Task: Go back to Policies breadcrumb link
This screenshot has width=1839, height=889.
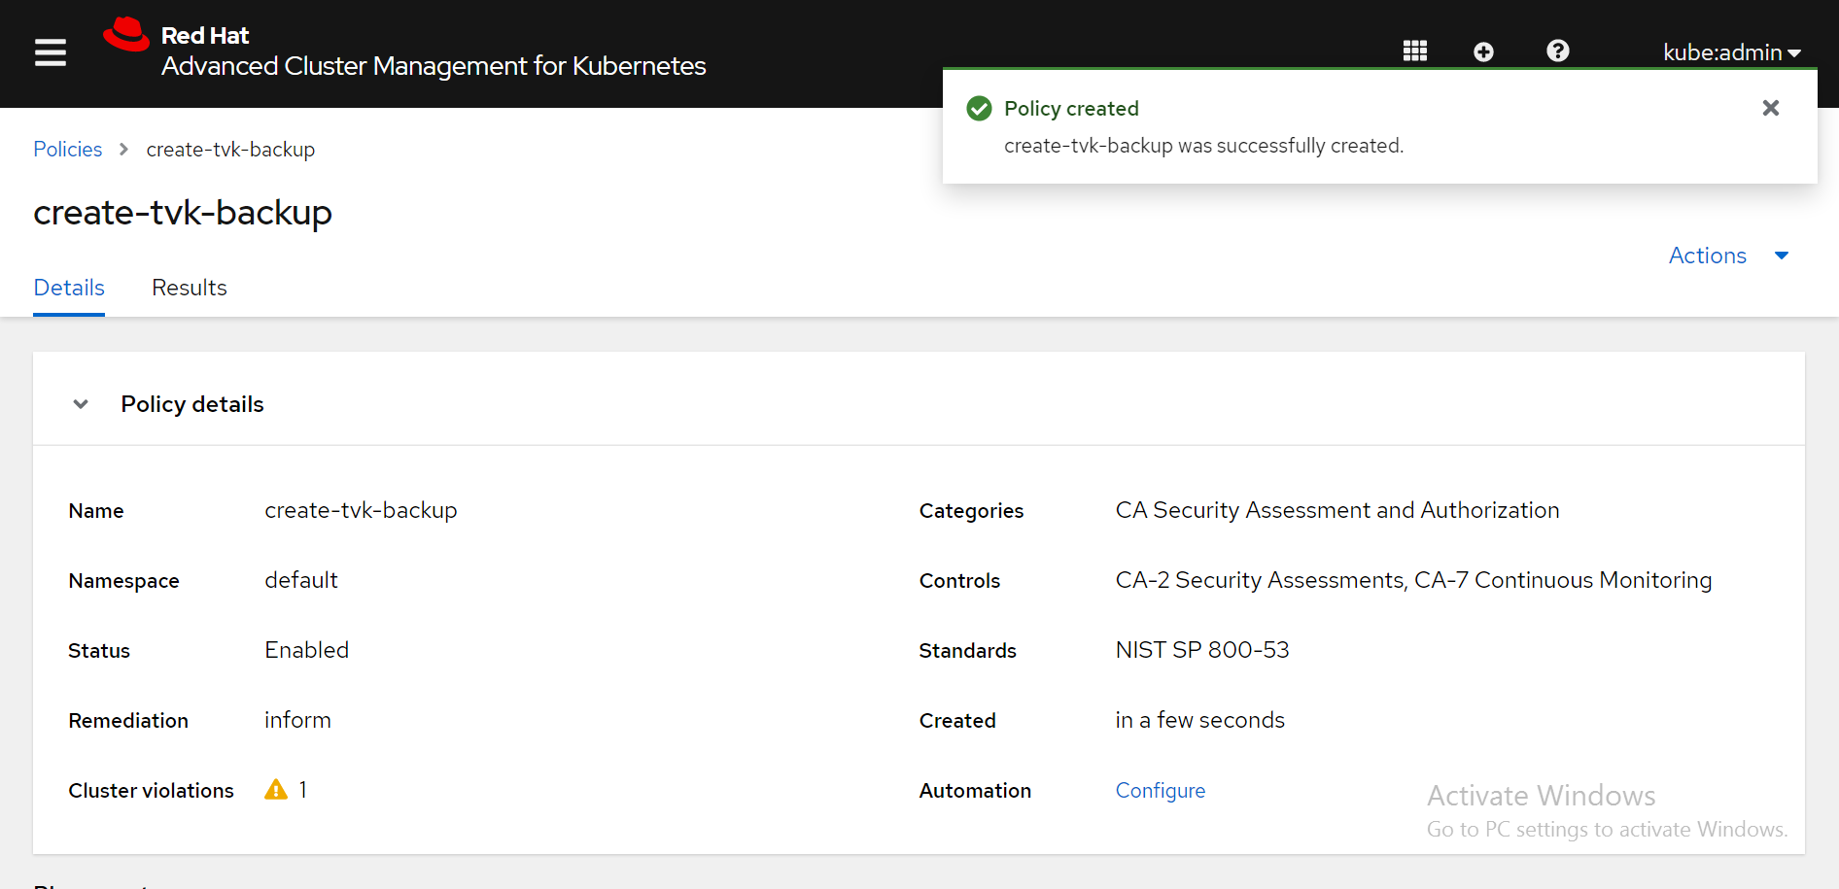Action: tap(68, 150)
